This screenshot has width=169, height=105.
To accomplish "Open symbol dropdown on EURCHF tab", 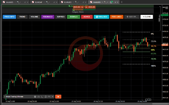I will pos(44,2).
